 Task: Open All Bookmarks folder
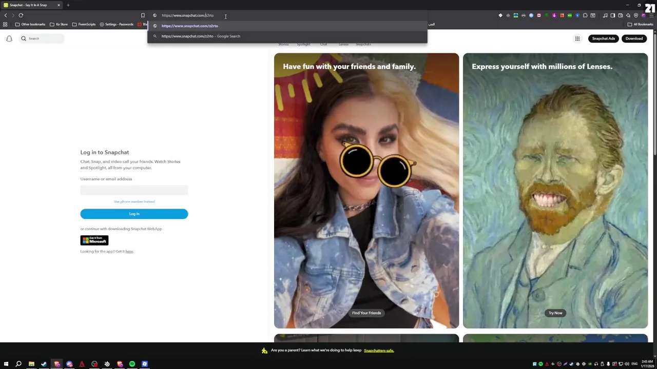tap(641, 24)
